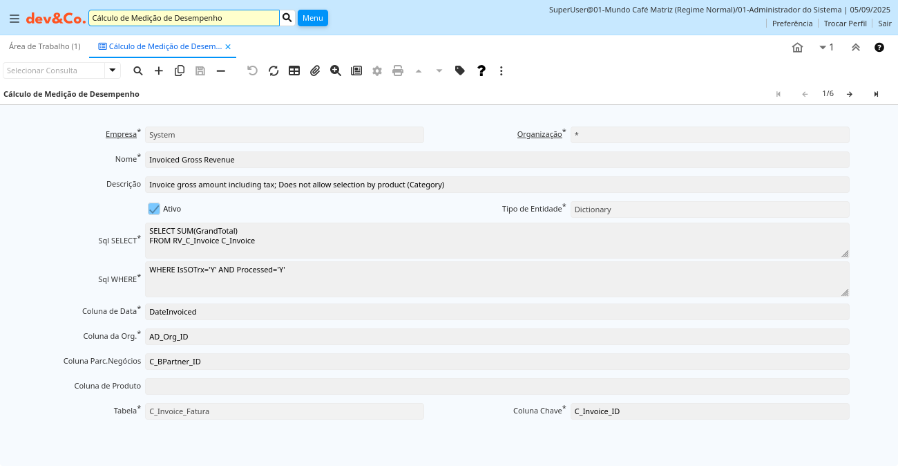Screen dimensions: 898x466
Task: Click the New record plus icon
Action: pos(159,71)
